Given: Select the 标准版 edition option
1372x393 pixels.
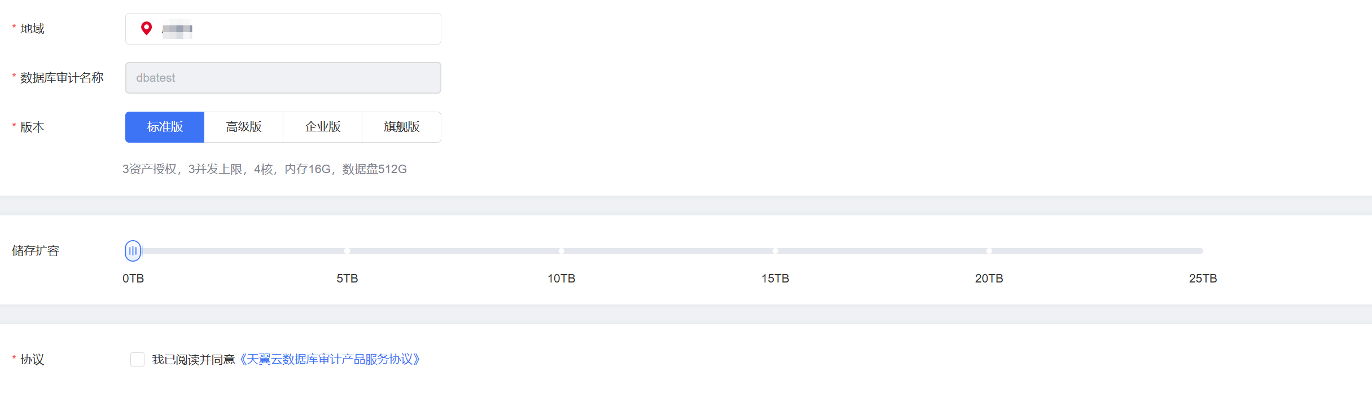Looking at the screenshot, I should (165, 127).
